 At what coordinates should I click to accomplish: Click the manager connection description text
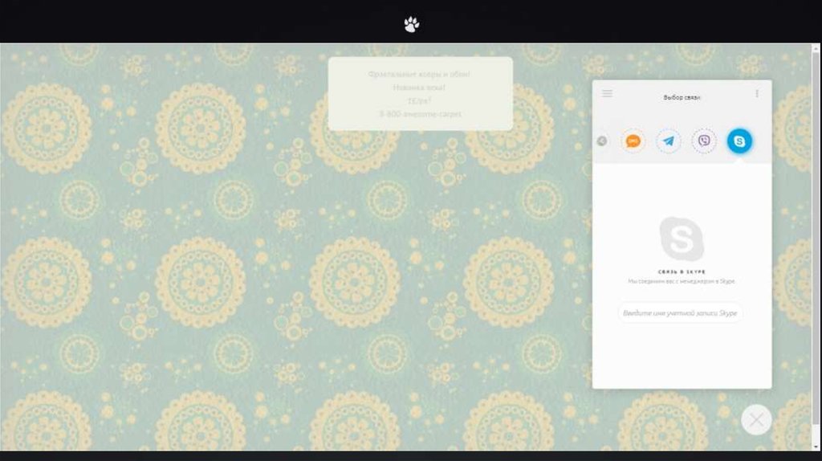coord(682,282)
